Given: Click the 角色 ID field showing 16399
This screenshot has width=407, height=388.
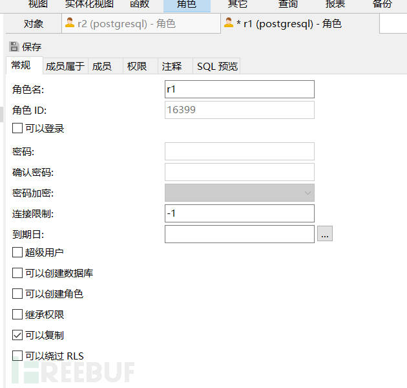Looking at the screenshot, I should 240,110.
